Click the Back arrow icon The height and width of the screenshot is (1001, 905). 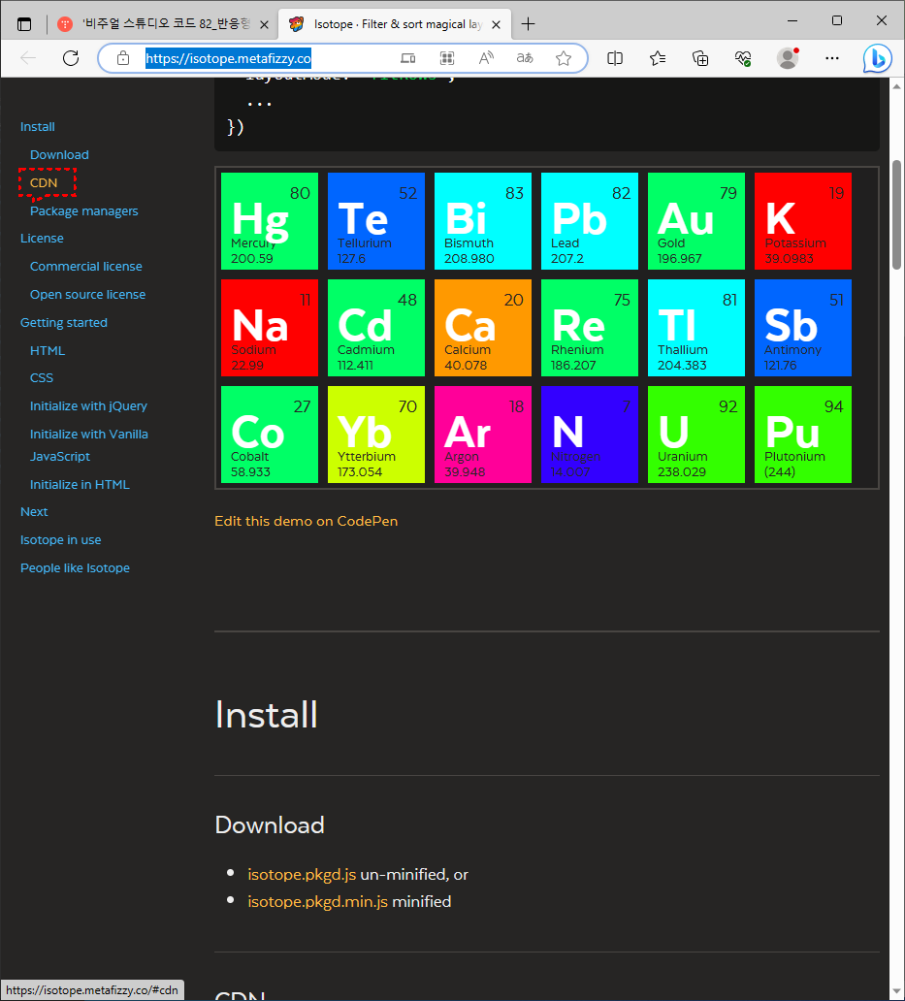coord(28,58)
